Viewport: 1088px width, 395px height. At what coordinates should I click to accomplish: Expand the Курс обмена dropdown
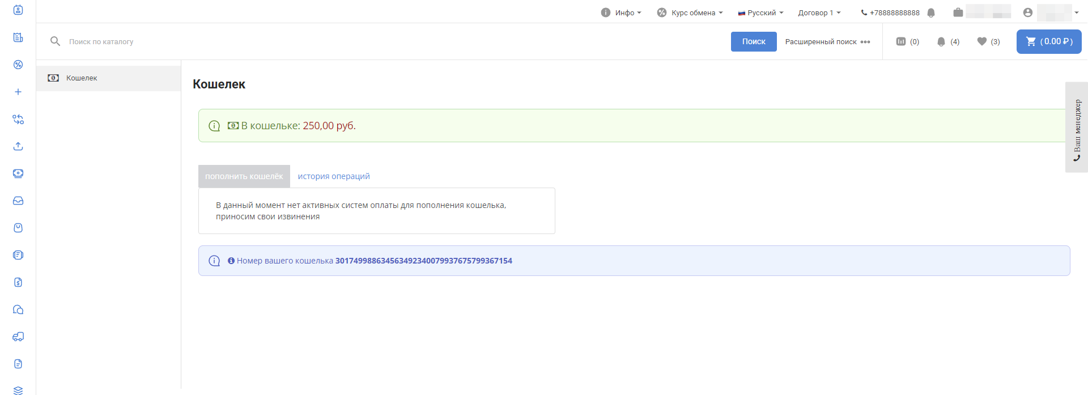[x=690, y=12]
